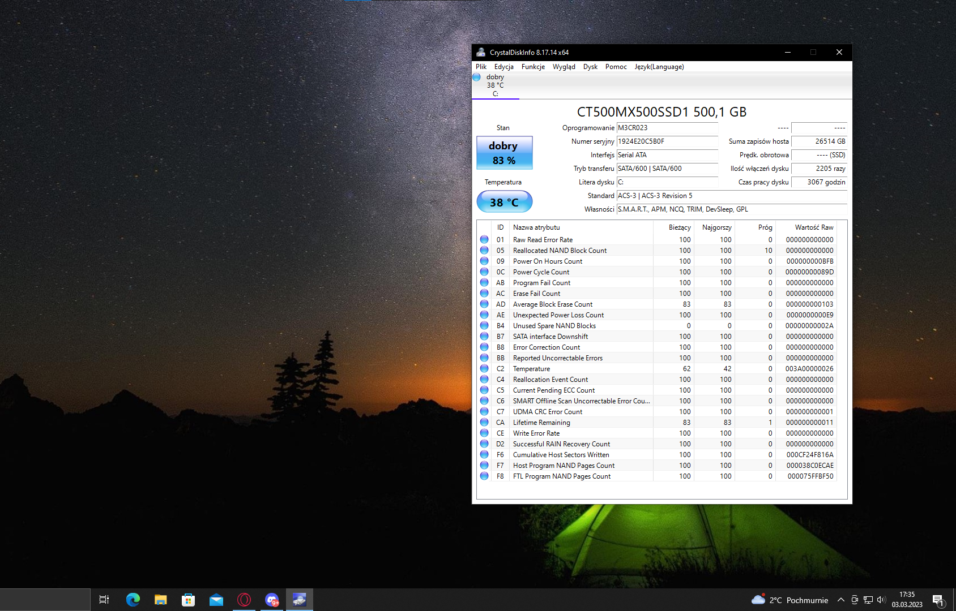Image resolution: width=956 pixels, height=611 pixels.
Task: Click the Wartość Raw column header
Action: (x=806, y=227)
